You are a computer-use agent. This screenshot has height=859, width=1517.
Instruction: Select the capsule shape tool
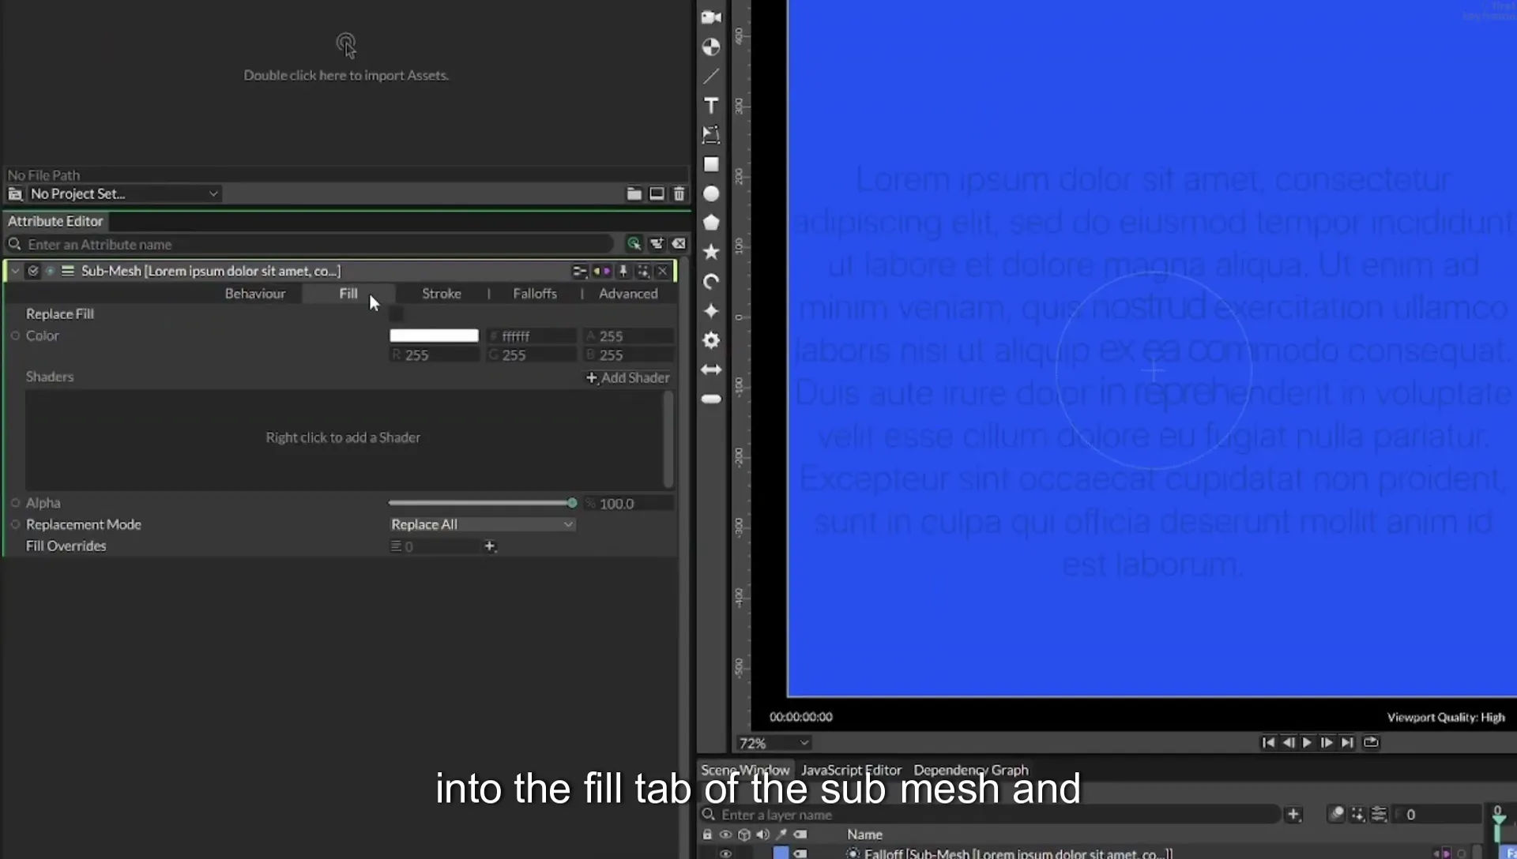tap(711, 399)
